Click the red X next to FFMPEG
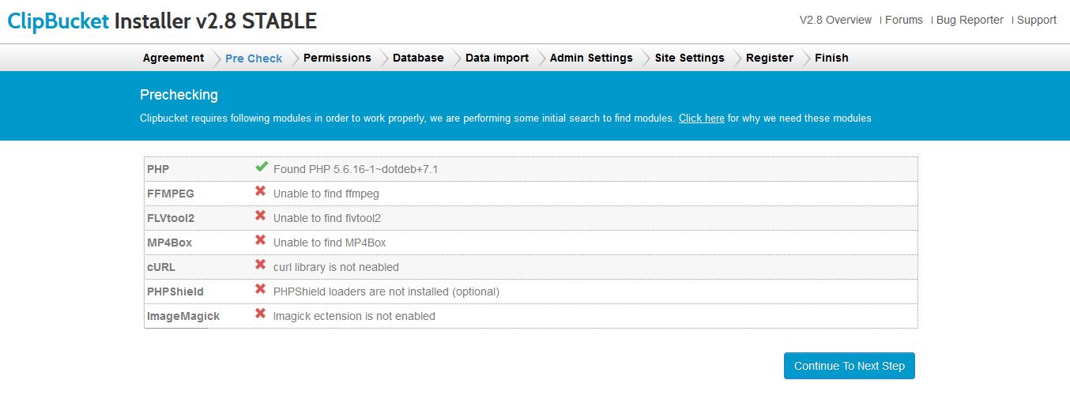 tap(260, 191)
